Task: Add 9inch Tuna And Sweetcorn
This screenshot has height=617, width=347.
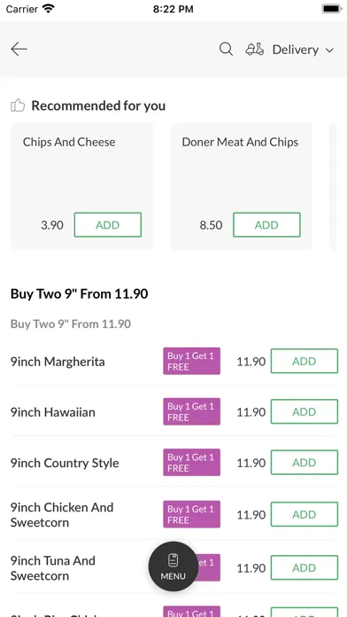Action: (305, 568)
